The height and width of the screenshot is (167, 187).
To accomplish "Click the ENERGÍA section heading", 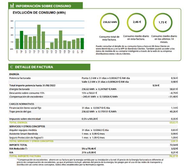I will (14, 74).
